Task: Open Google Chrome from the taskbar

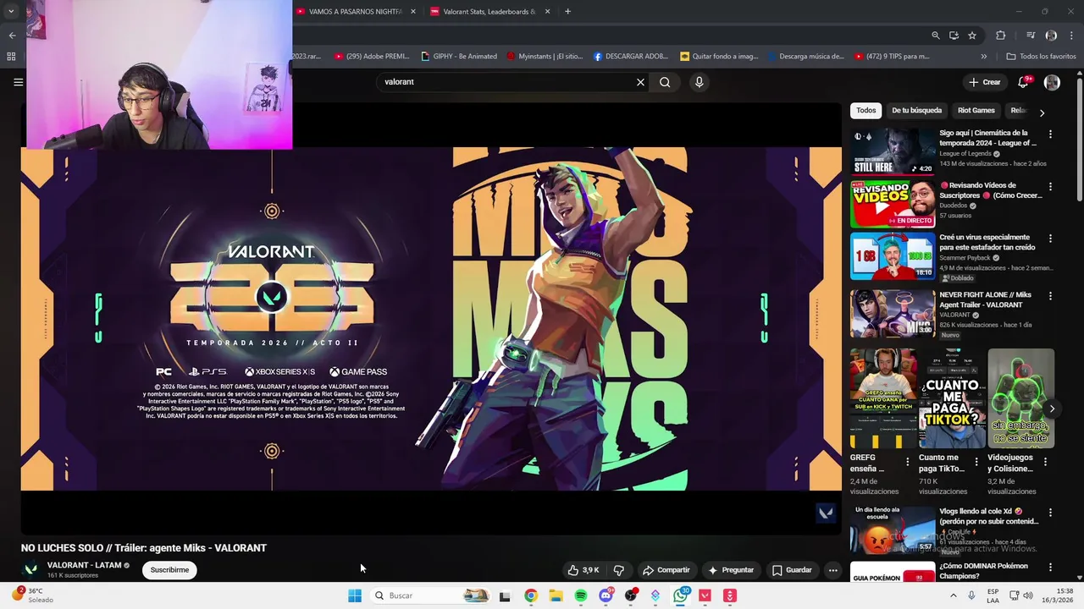Action: click(530, 595)
